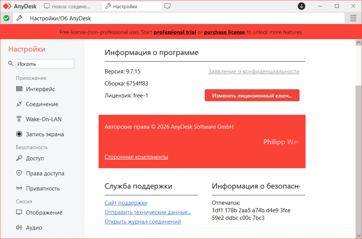Click the Соединение plug icon
Image resolution: width=362 pixels, height=239 pixels.
(19, 104)
